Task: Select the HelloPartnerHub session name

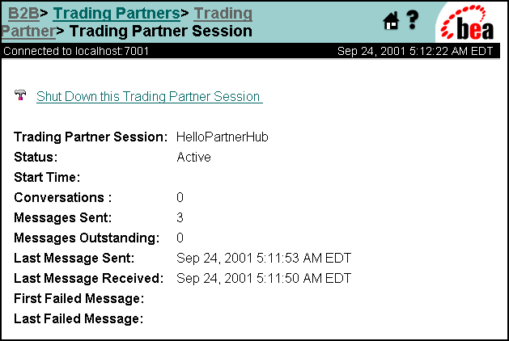Action: pos(223,137)
